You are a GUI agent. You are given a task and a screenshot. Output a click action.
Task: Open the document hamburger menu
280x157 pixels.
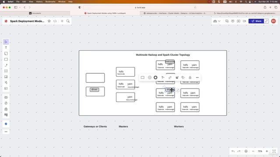coord(62,21)
